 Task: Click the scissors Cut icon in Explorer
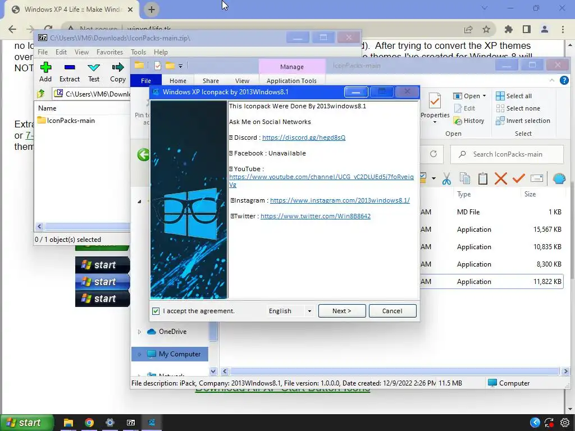[x=446, y=179]
